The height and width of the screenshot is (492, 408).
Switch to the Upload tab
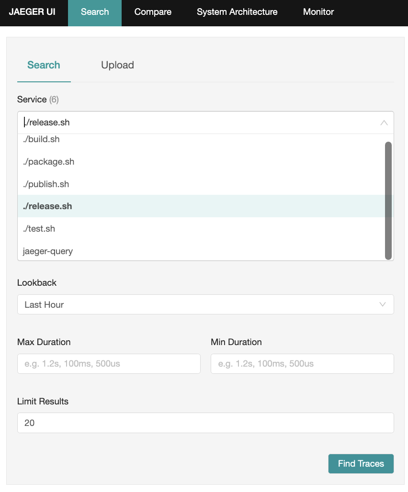(117, 65)
